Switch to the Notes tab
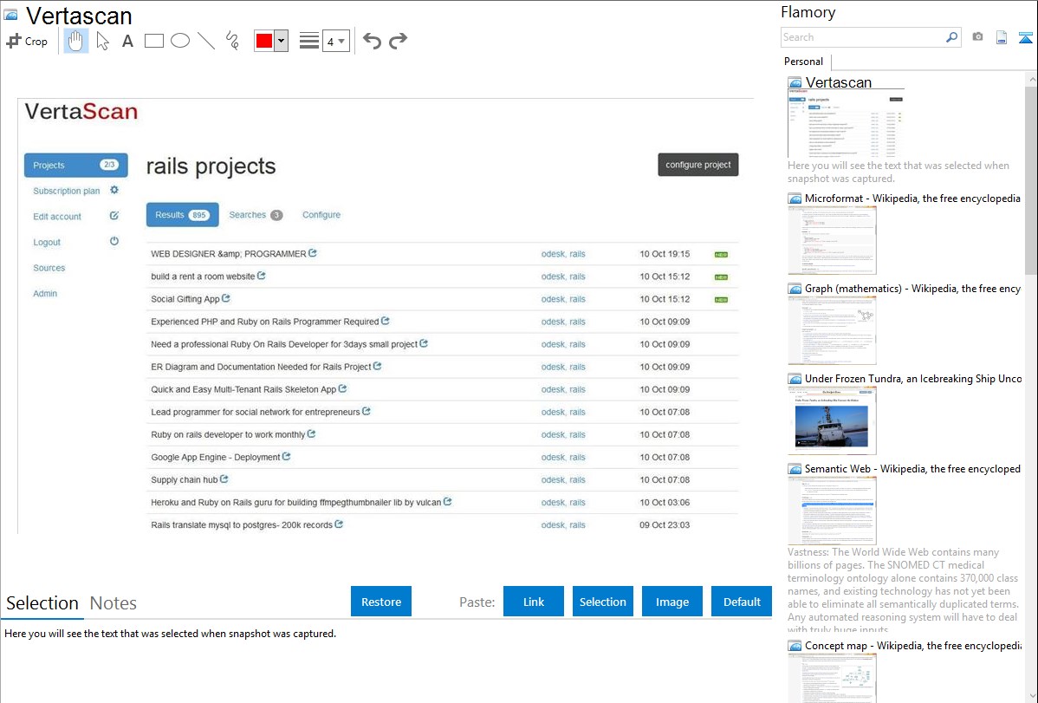Screen dimensions: 1038x703 tap(114, 603)
